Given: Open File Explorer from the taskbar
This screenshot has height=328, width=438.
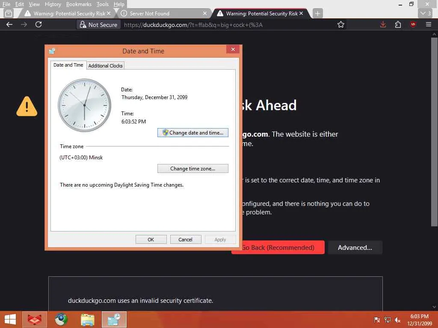Looking at the screenshot, I should pyautogui.click(x=87, y=319).
